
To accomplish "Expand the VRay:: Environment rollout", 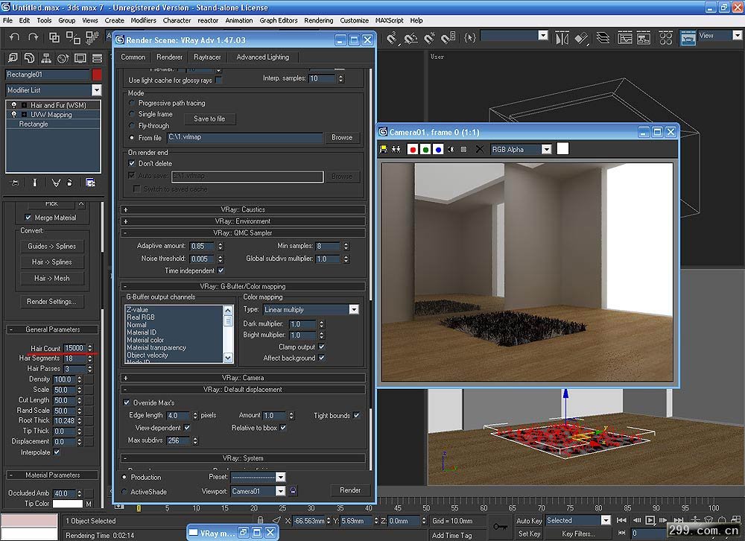I will (x=243, y=221).
